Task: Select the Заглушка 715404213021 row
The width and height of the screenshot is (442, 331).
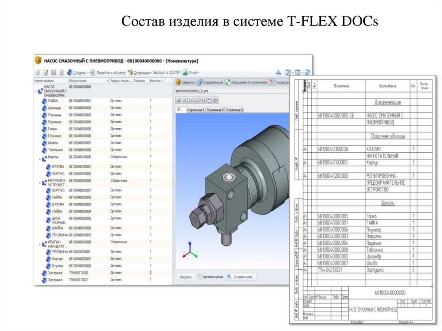Action: [103, 280]
